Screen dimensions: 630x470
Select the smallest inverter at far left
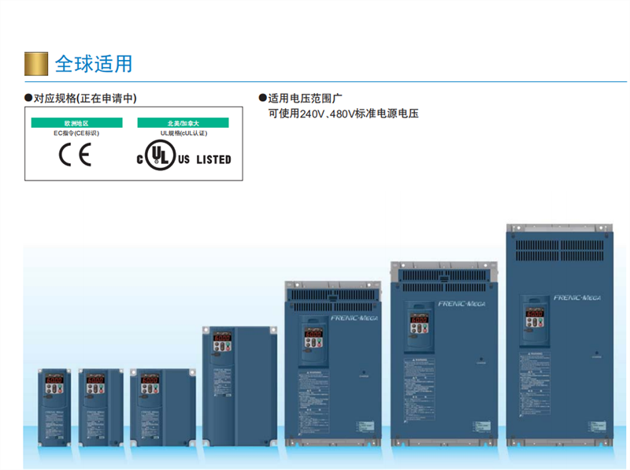point(54,407)
